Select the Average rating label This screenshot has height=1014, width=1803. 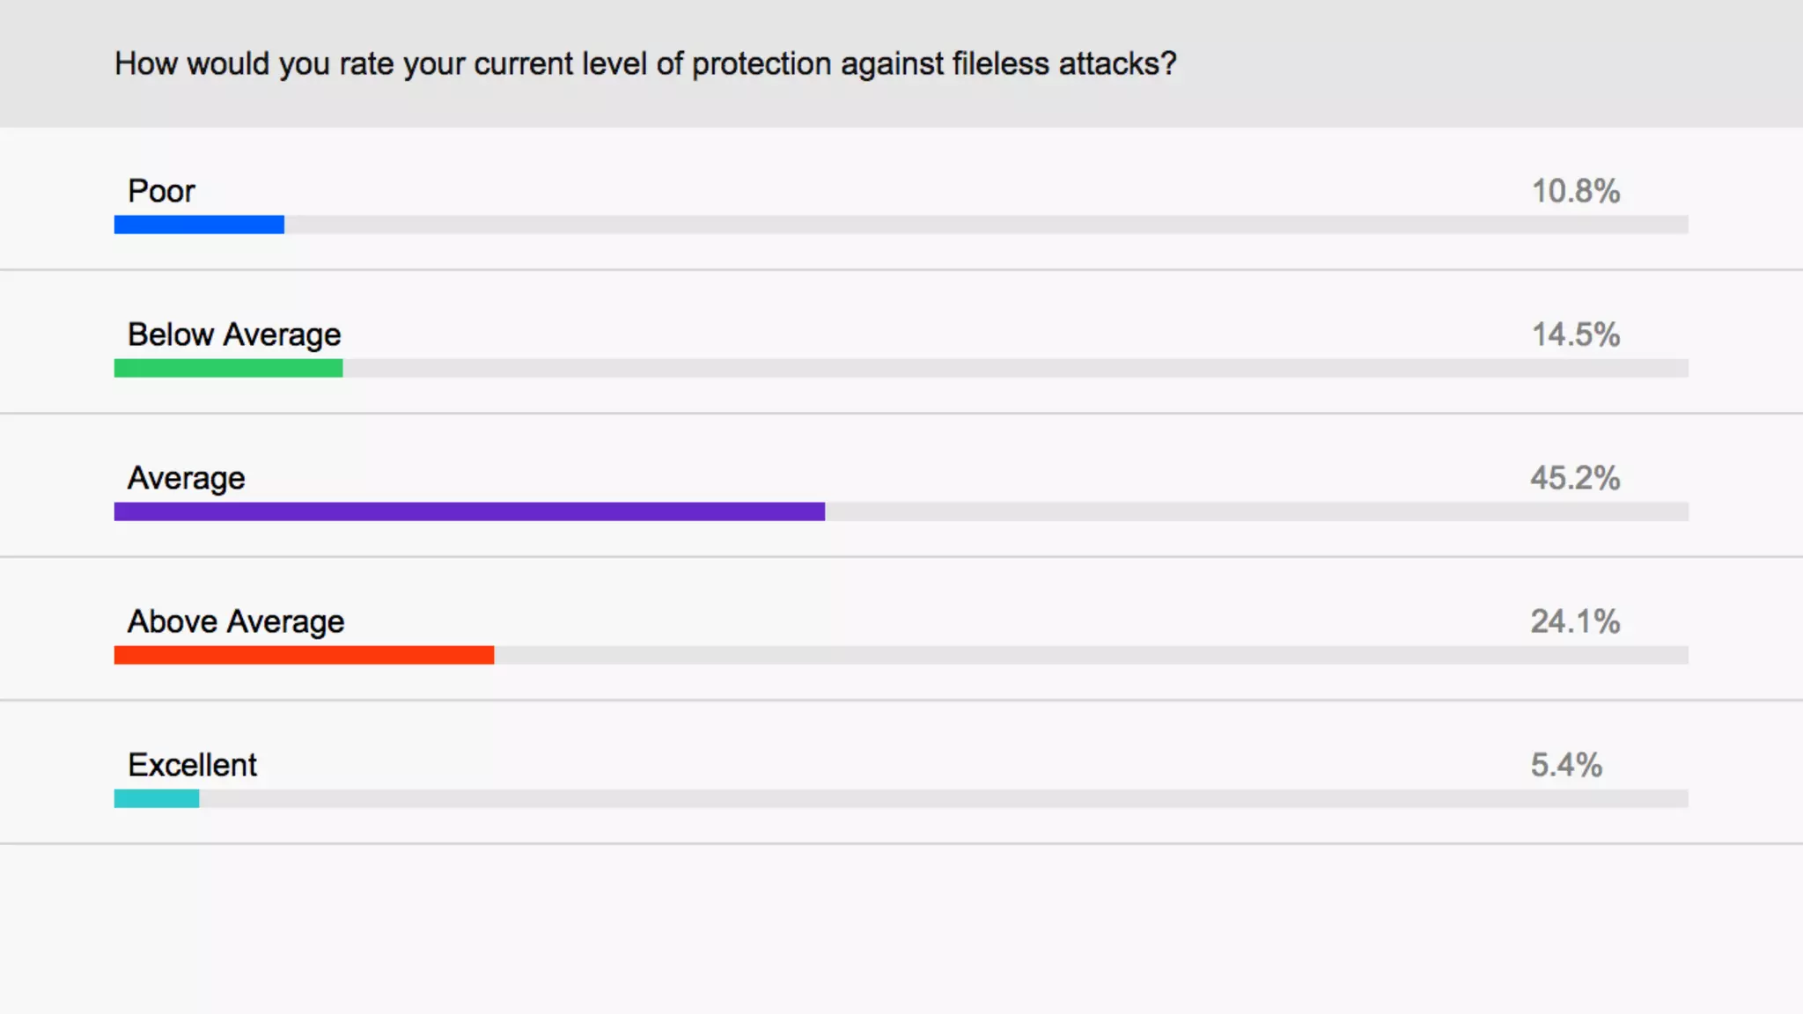point(187,478)
